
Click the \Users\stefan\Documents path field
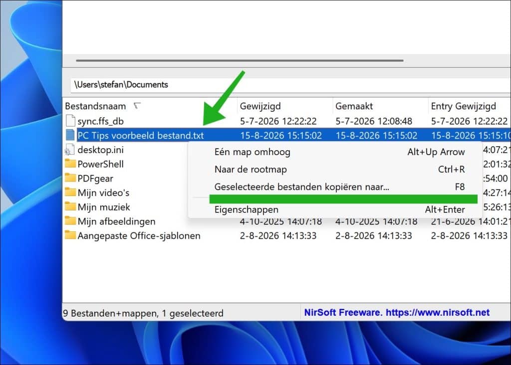291,85
